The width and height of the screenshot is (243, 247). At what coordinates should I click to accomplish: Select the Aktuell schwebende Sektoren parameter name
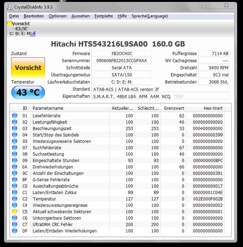62,211
